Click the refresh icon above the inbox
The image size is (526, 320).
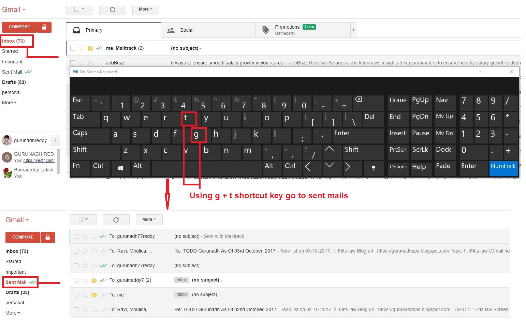pos(113,9)
